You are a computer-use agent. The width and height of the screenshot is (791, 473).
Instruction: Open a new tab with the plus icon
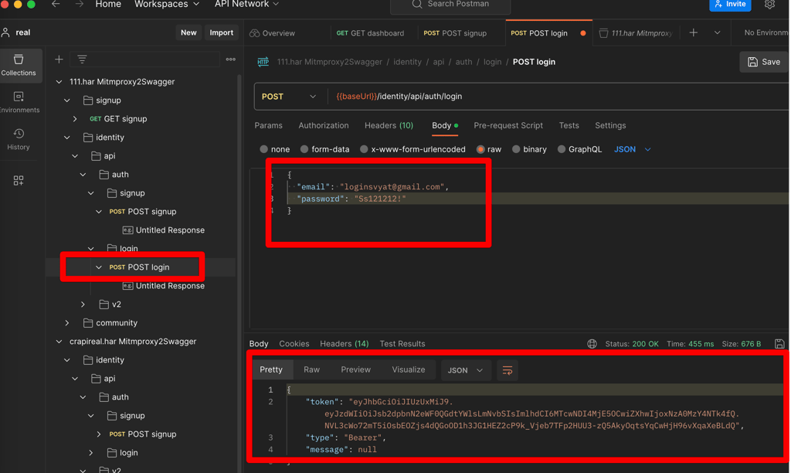point(694,32)
